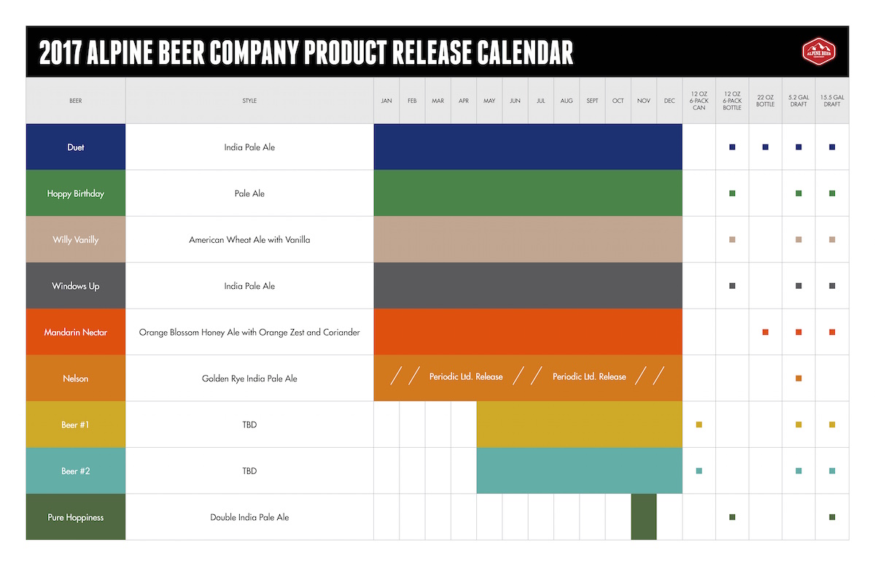The width and height of the screenshot is (875, 566).
Task: Click Hoppy Birthday's 12 oz bottle marker
Action: [x=732, y=193]
